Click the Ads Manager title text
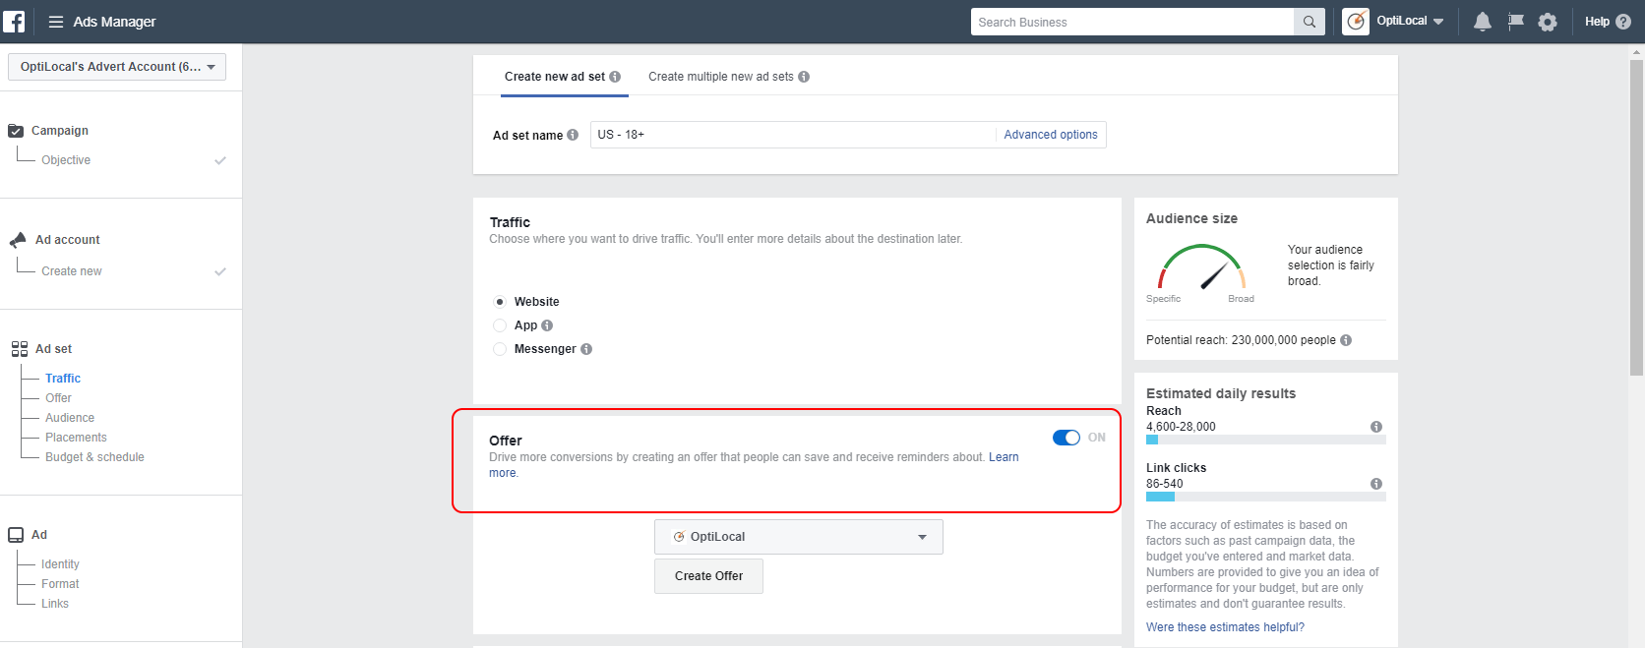Screen dimensions: 1645x648 [x=114, y=22]
